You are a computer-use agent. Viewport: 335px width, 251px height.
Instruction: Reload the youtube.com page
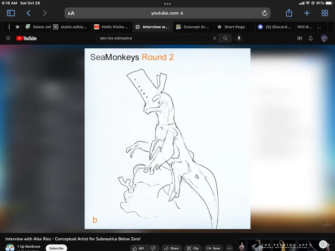[264, 13]
